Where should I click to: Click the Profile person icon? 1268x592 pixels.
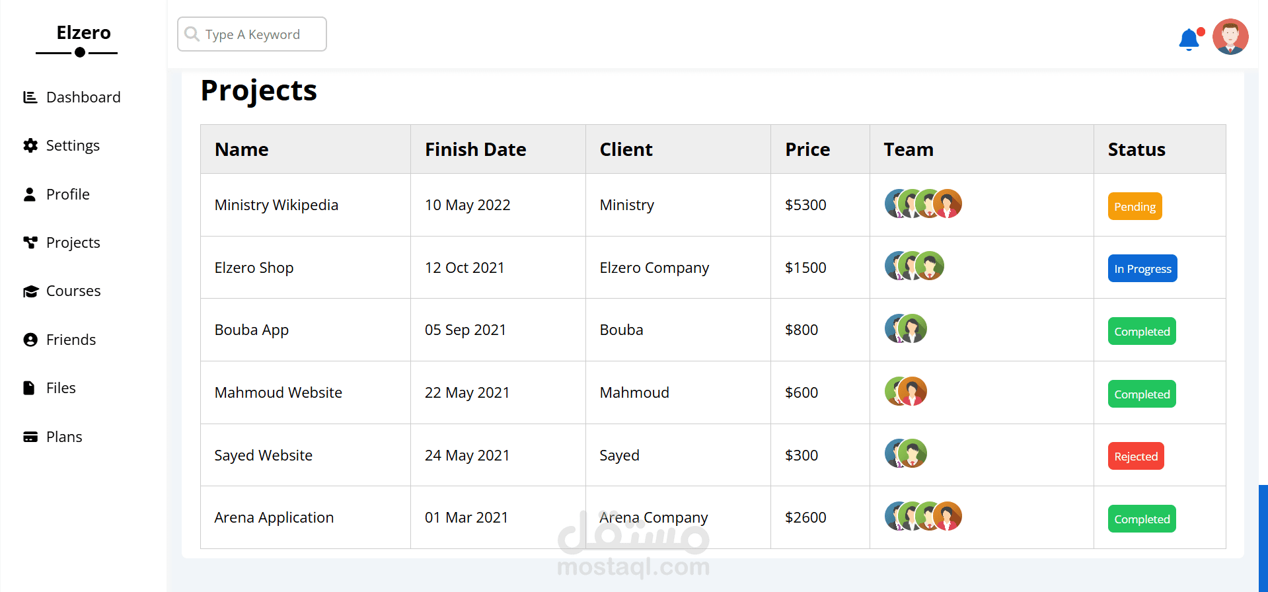pos(30,194)
